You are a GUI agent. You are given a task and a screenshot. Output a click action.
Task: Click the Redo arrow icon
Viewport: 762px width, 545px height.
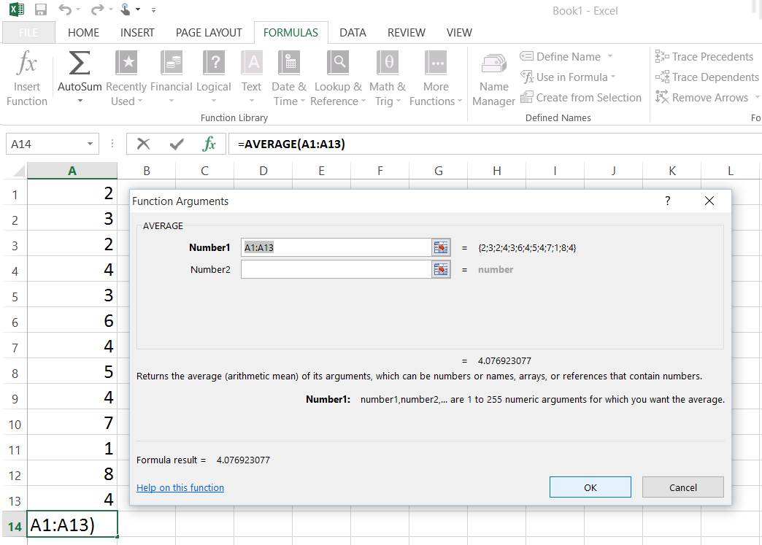[98, 9]
